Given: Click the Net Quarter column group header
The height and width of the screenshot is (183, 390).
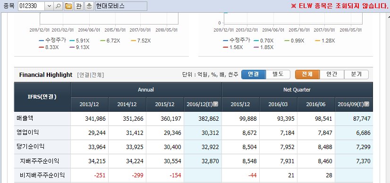Looking at the screenshot, I should [x=297, y=90].
